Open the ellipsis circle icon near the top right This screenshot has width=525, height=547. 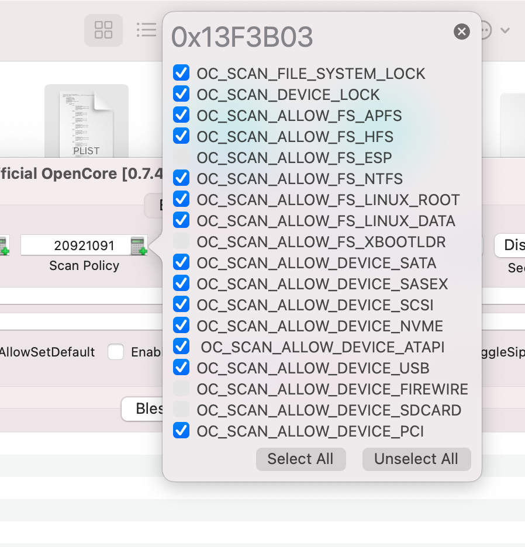[486, 30]
